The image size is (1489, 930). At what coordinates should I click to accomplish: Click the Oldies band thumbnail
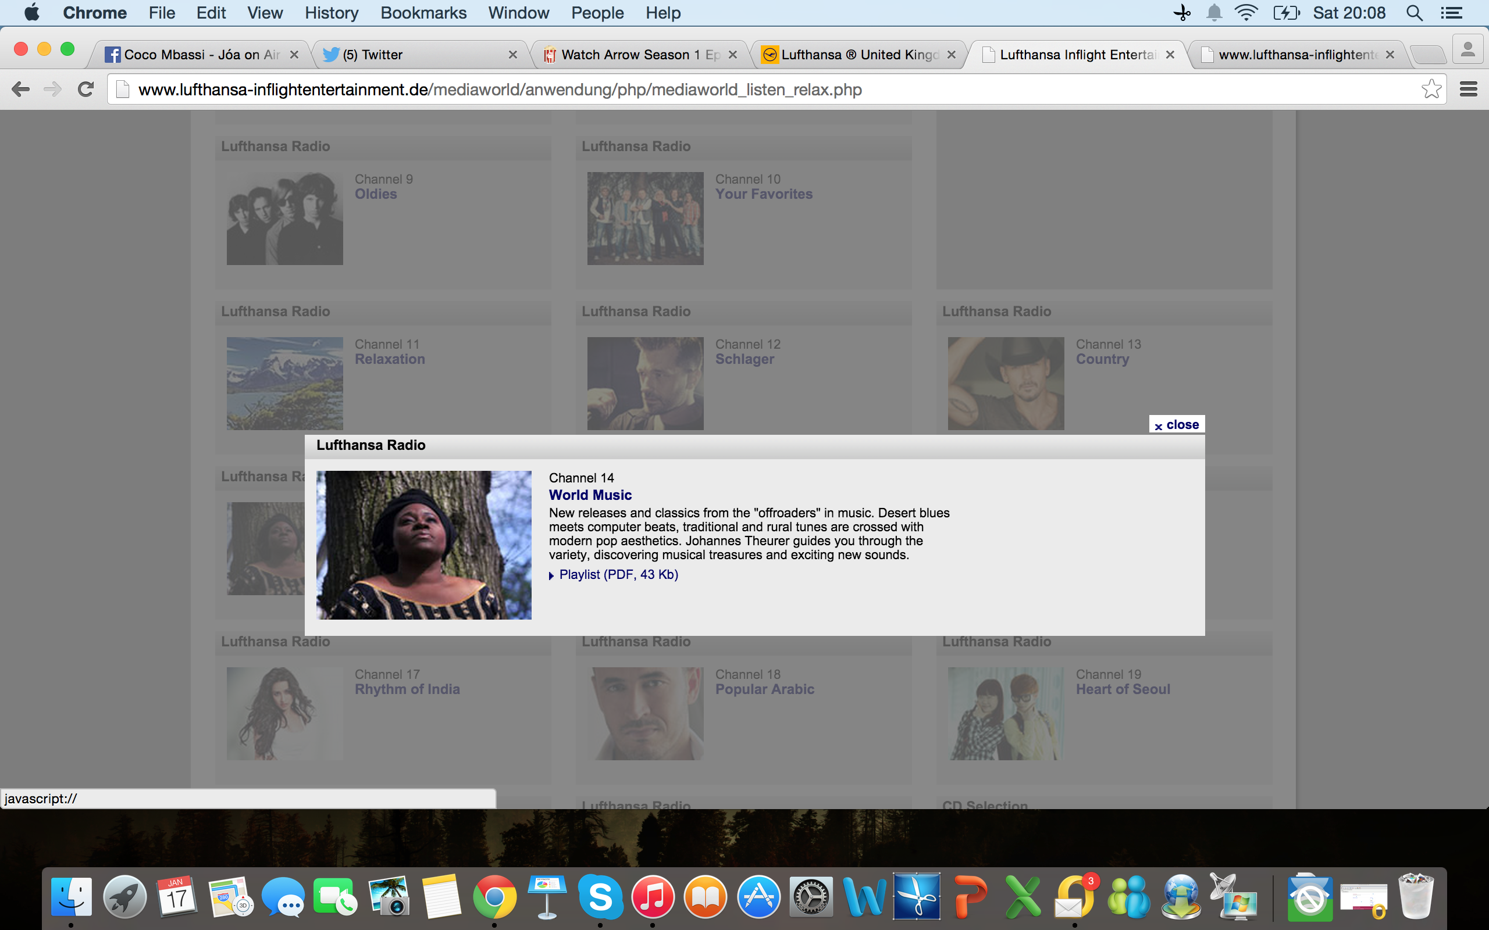(285, 219)
